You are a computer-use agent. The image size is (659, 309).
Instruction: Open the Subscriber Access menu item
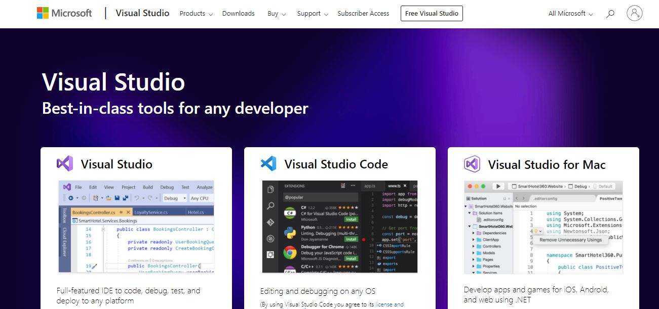point(363,14)
